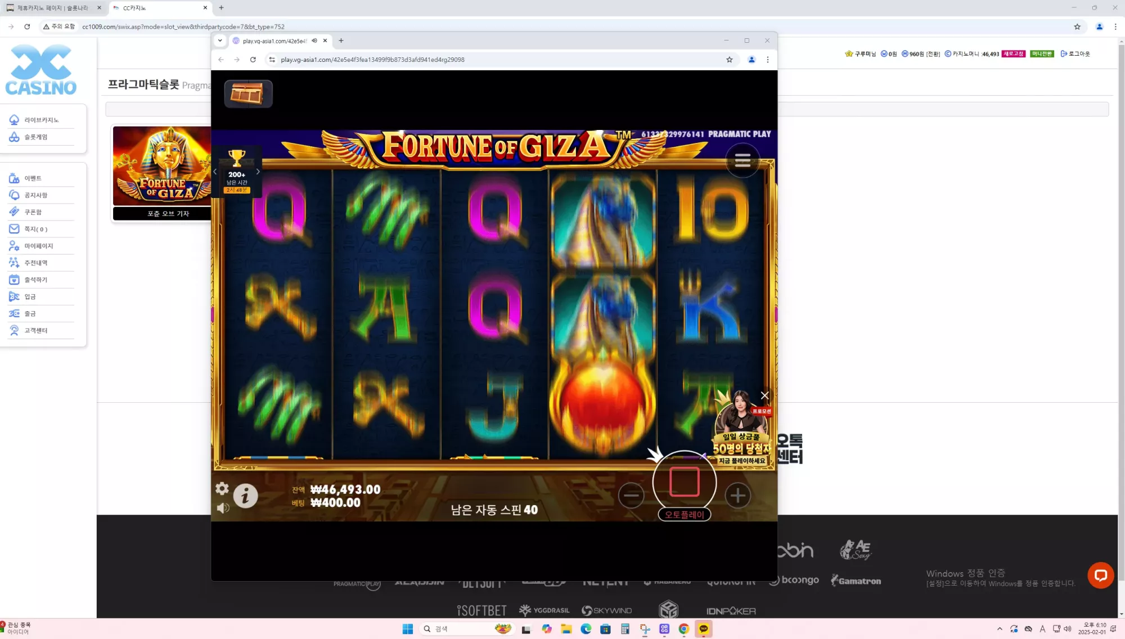Viewport: 1125px width, 639px height.
Task: Open the popup window Chrome menu
Action: pos(768,60)
